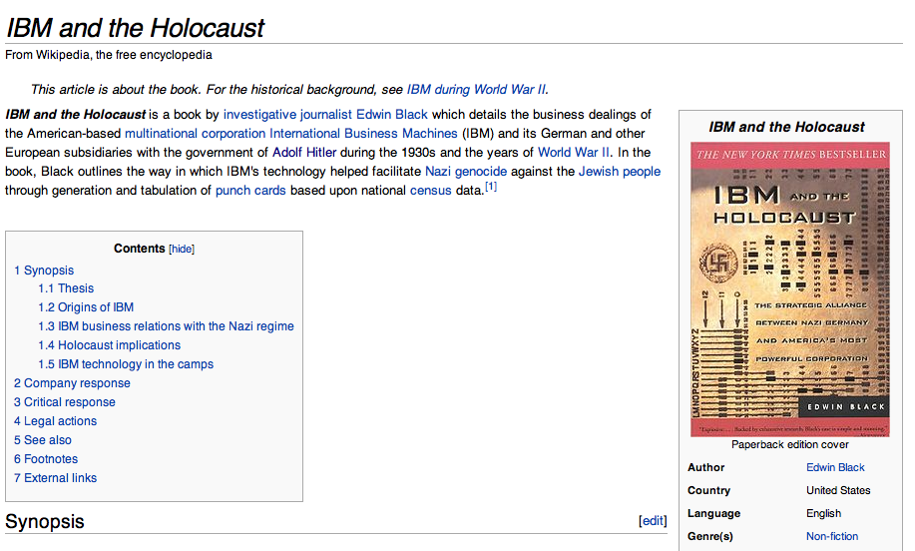Screen dimensions: 915x551
Task: Click the 'Contents' heading text
Action: point(140,249)
